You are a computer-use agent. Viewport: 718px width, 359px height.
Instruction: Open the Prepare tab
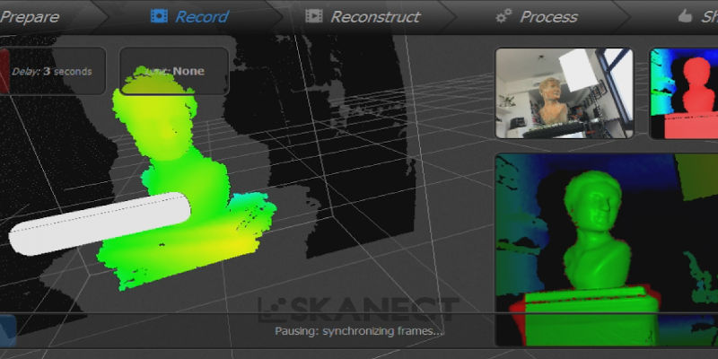pyautogui.click(x=30, y=17)
